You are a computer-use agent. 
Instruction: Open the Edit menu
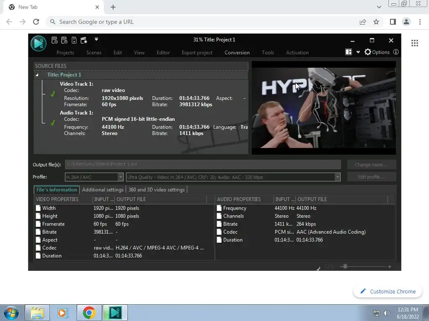point(118,52)
